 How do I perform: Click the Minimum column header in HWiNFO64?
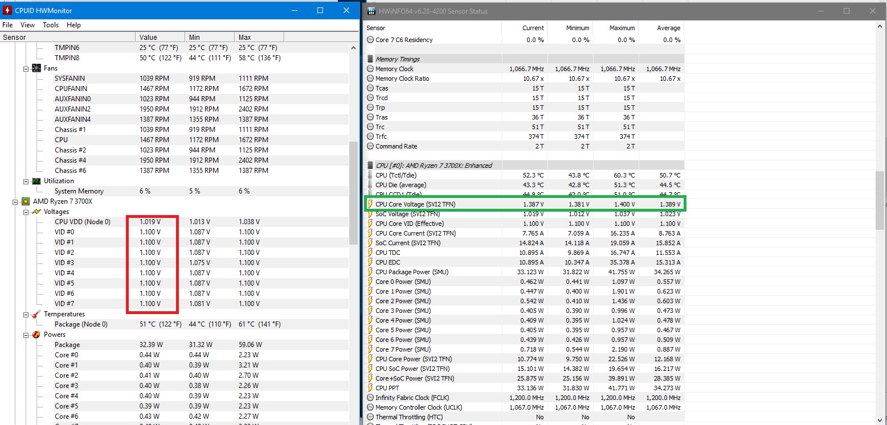570,28
